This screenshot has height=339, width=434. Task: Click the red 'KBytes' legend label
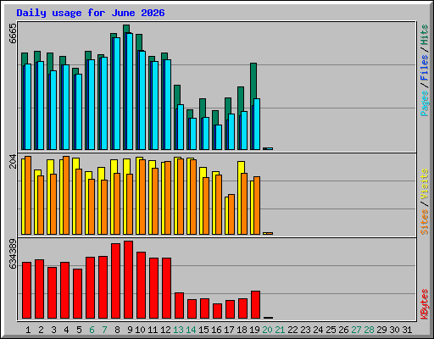(x=425, y=304)
